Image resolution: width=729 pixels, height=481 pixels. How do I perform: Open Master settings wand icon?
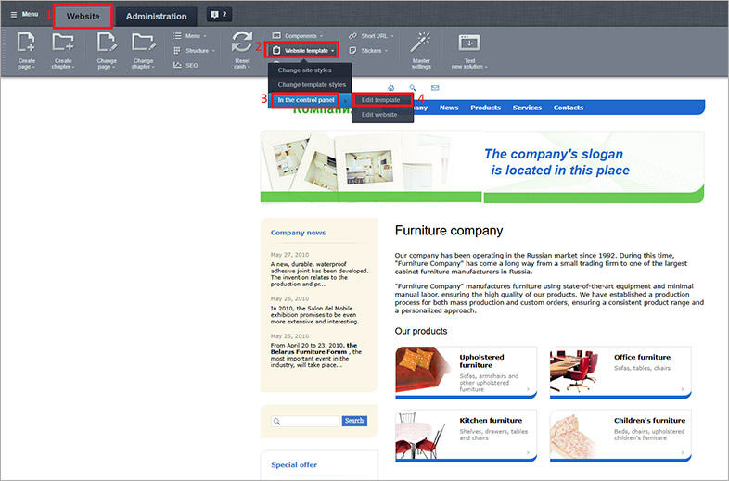421,42
